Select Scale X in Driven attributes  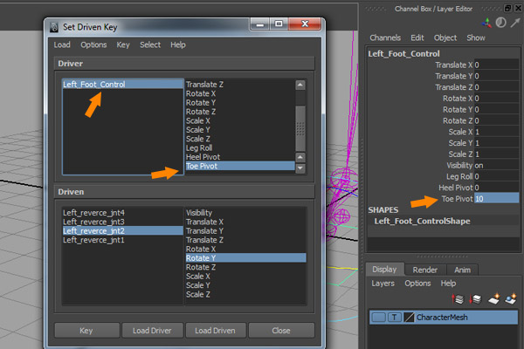click(x=245, y=277)
